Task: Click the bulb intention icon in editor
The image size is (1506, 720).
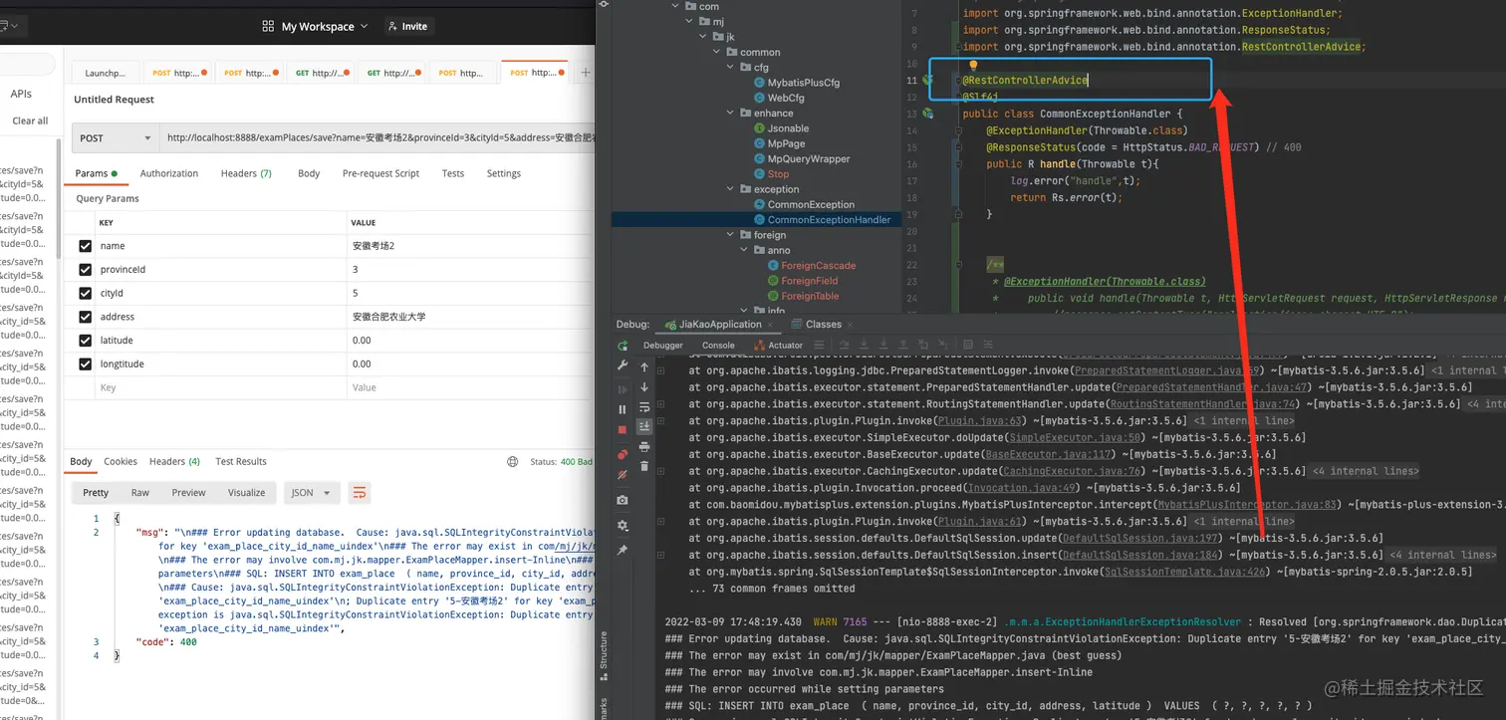Action: tap(974, 66)
